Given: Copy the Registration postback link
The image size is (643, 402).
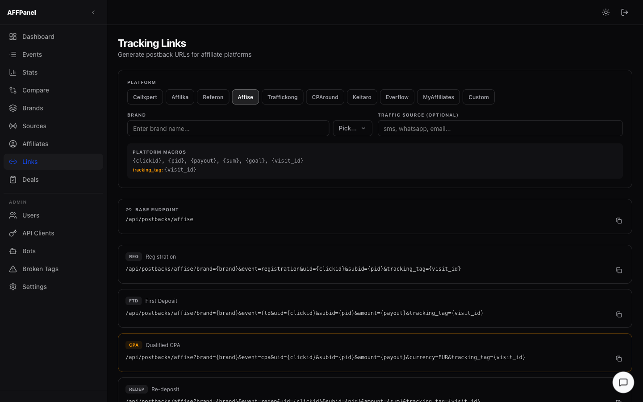Looking at the screenshot, I should coord(619,270).
